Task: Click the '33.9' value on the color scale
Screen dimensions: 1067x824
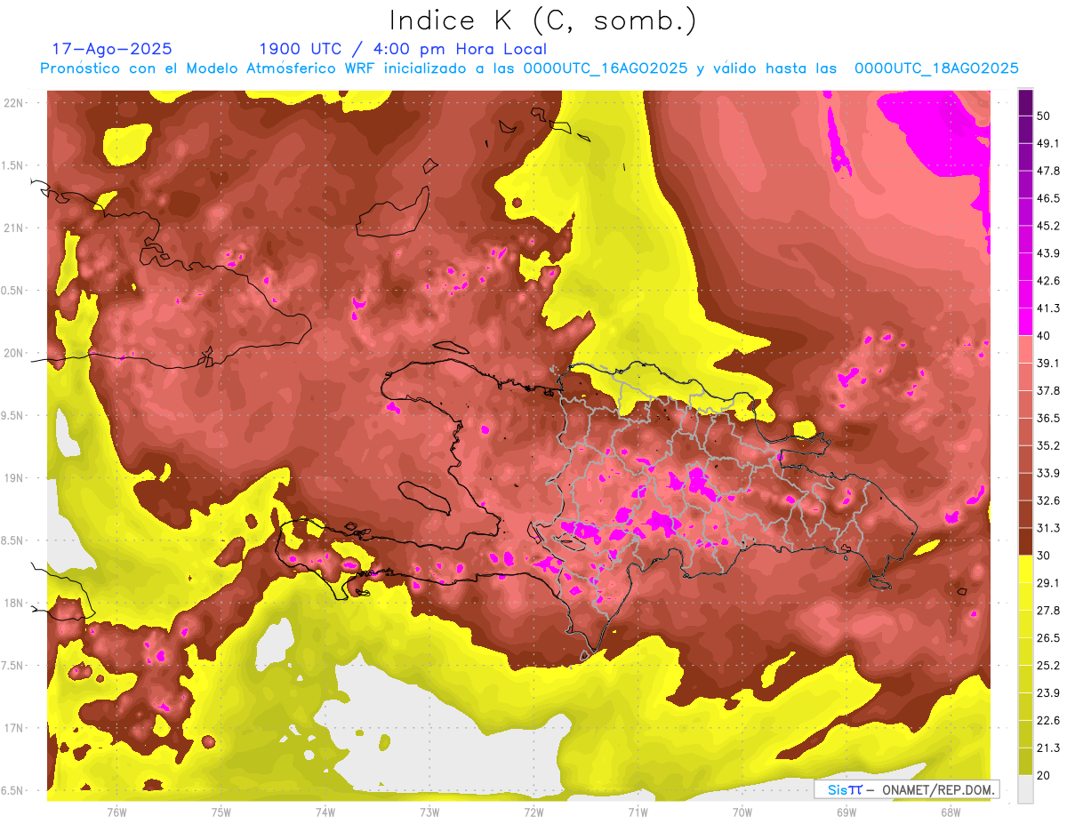Action: (1048, 473)
